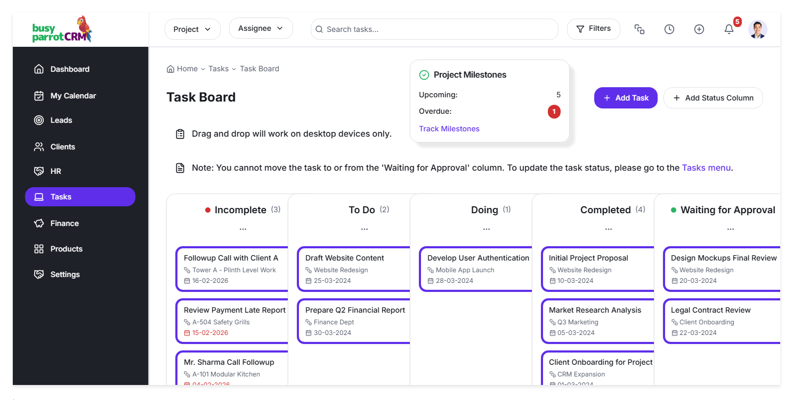Click the linked-squares icon beside Filters
This screenshot has height=419, width=793.
(x=640, y=29)
